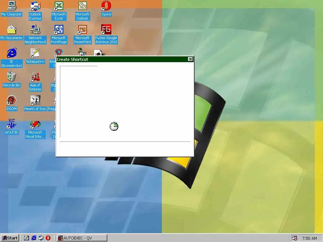This screenshot has height=242, width=323.
Task: Select the DOOM game shortcut
Action: 12,103
